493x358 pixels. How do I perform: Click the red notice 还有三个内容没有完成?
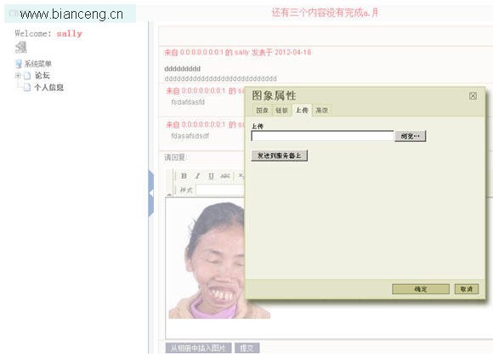(x=325, y=13)
